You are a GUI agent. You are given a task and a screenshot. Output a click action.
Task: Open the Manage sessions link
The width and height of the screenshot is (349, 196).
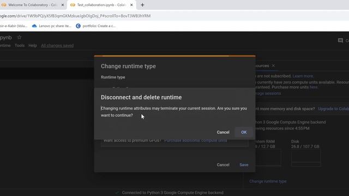pyautogui.click(x=268, y=94)
